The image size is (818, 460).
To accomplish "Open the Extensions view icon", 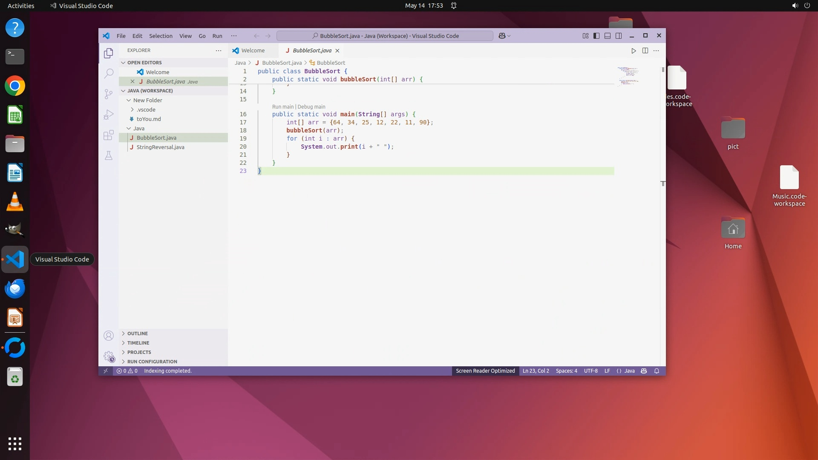I will click(x=109, y=135).
